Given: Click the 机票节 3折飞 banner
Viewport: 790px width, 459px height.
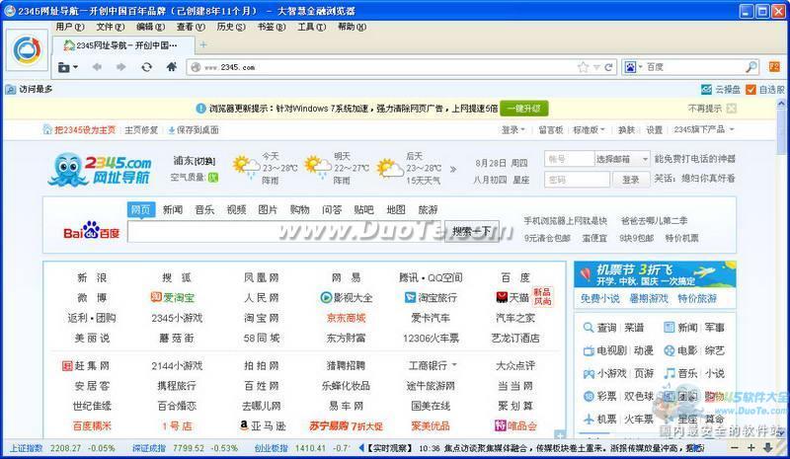Looking at the screenshot, I should [655, 274].
